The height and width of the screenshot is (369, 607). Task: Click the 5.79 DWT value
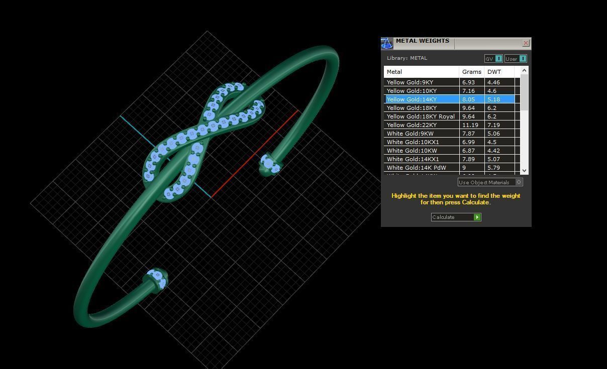pyautogui.click(x=493, y=168)
